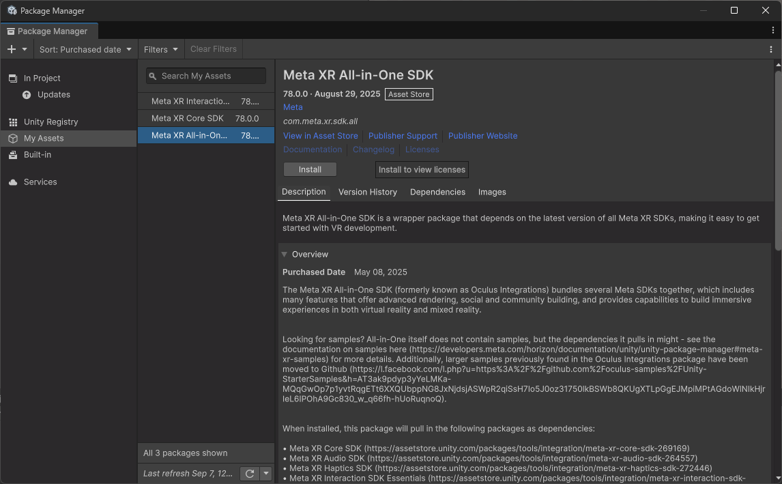Click the refresh packages icon

(250, 474)
